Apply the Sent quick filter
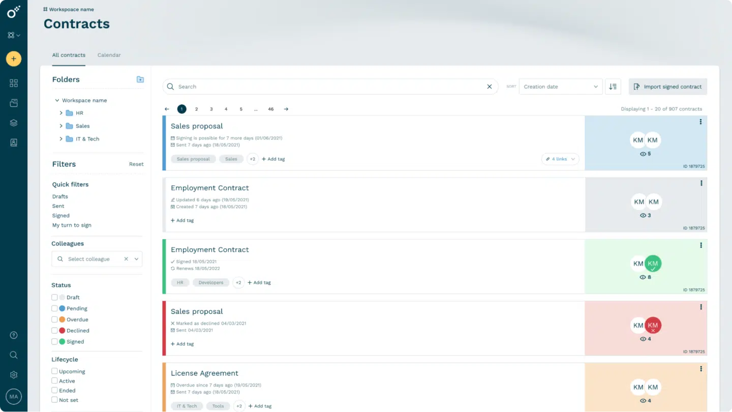Image resolution: width=732 pixels, height=412 pixels. point(58,206)
